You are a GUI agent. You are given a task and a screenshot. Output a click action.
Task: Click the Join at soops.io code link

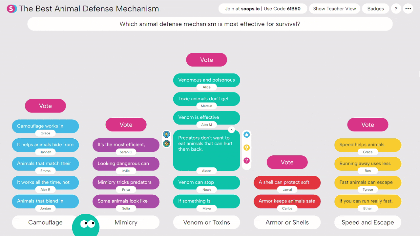pos(262,9)
